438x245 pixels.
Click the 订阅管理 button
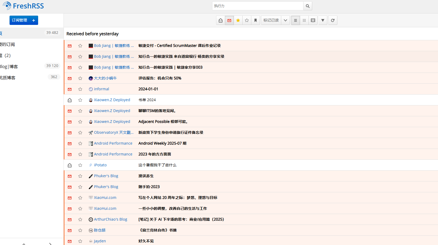[x=19, y=20]
